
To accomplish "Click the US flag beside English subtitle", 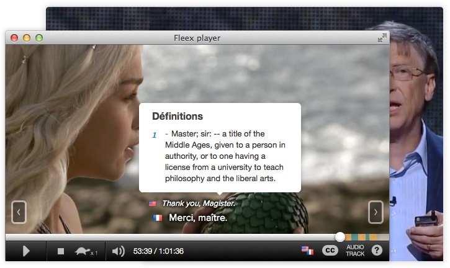I will [x=153, y=203].
